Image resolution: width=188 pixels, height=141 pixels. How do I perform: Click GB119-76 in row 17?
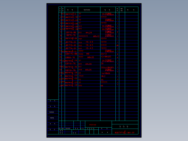pos(70,64)
